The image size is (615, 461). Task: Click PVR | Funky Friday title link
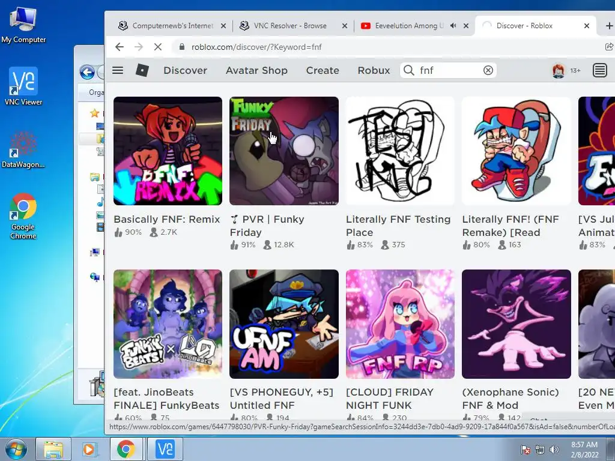267,226
